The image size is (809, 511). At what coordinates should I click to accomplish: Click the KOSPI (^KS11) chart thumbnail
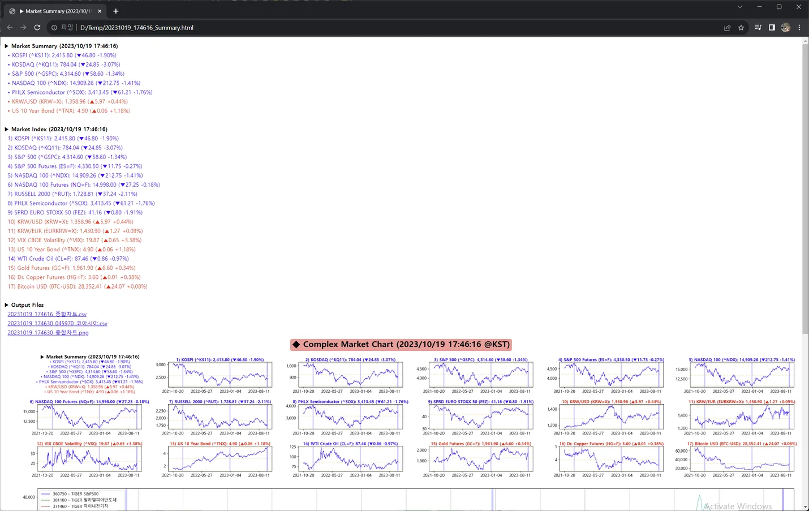tap(220, 376)
